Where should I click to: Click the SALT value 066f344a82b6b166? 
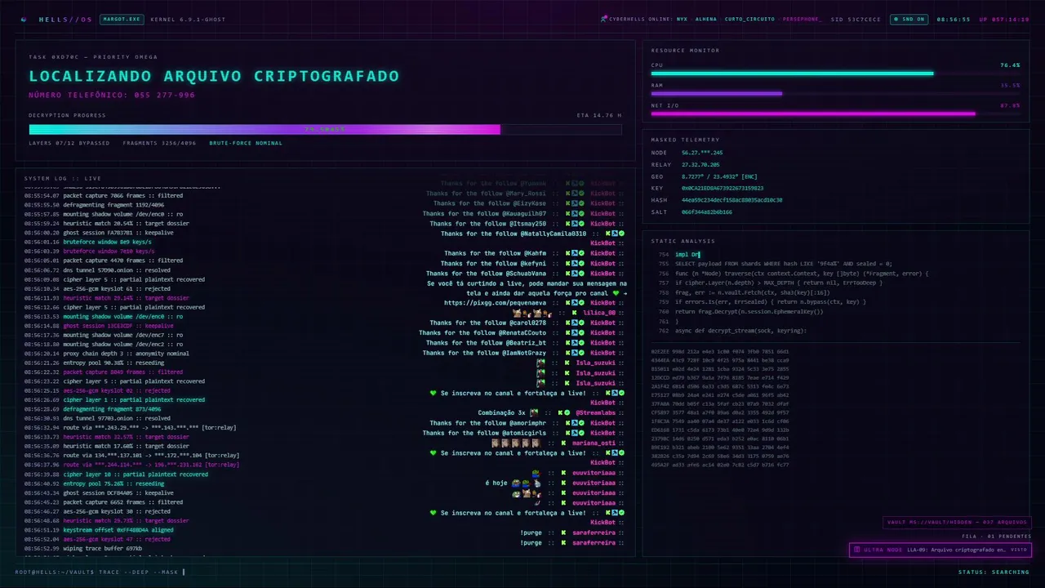click(x=707, y=212)
